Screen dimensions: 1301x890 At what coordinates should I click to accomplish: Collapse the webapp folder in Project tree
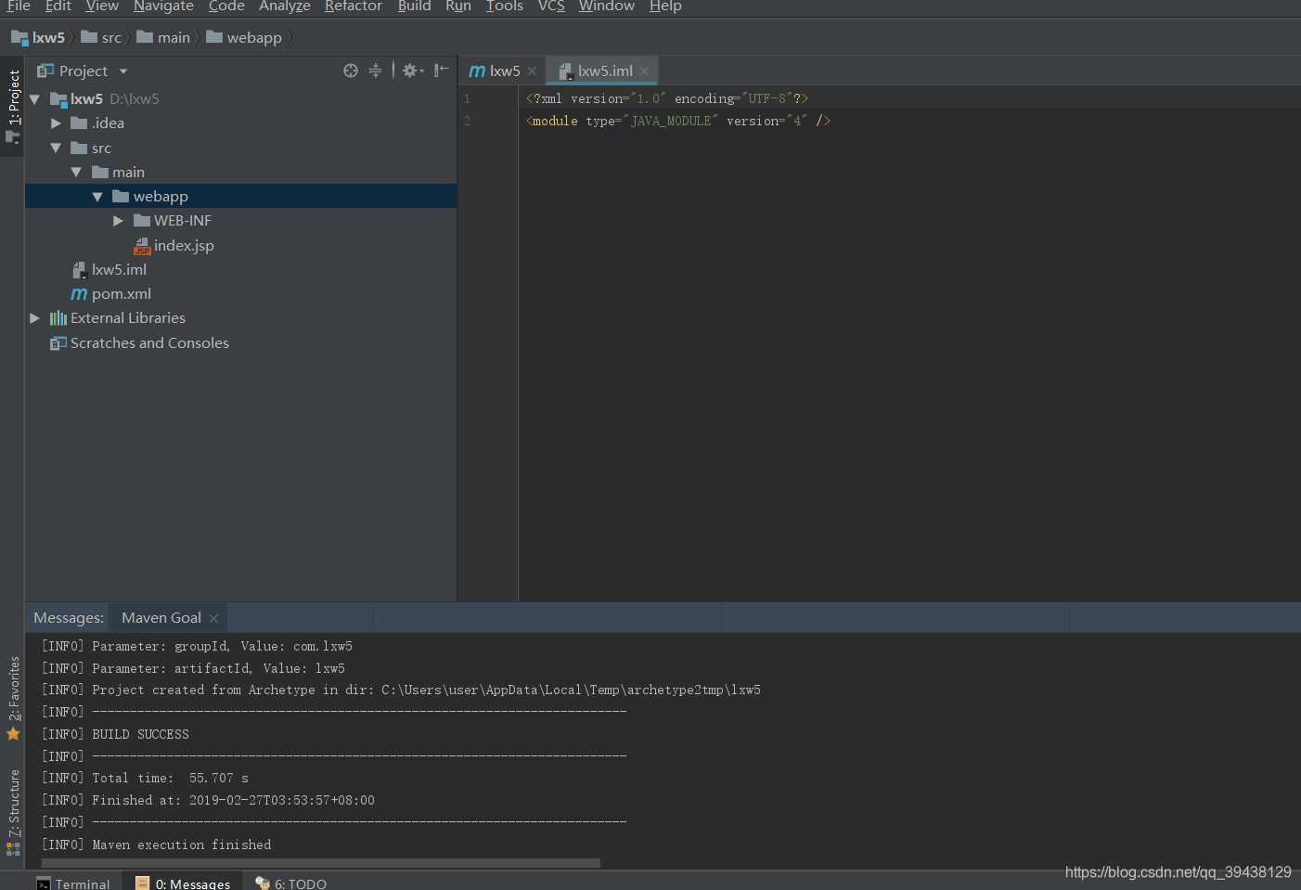coord(98,196)
